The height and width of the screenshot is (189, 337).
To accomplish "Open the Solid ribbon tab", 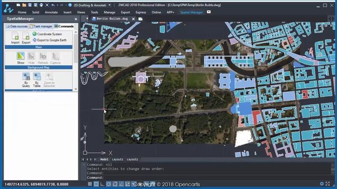I will [x=35, y=12].
